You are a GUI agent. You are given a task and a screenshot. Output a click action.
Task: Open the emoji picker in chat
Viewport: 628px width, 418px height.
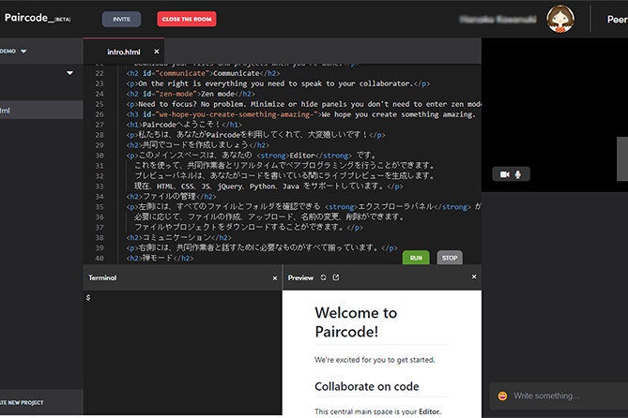click(502, 396)
